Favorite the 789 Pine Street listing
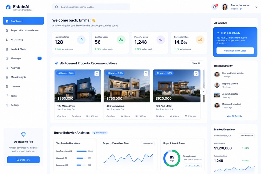Viewport: 261px width, 174px height. coord(196,73)
